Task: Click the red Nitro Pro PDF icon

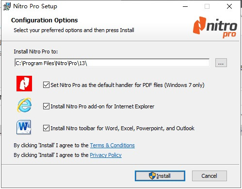Action: (x=24, y=84)
